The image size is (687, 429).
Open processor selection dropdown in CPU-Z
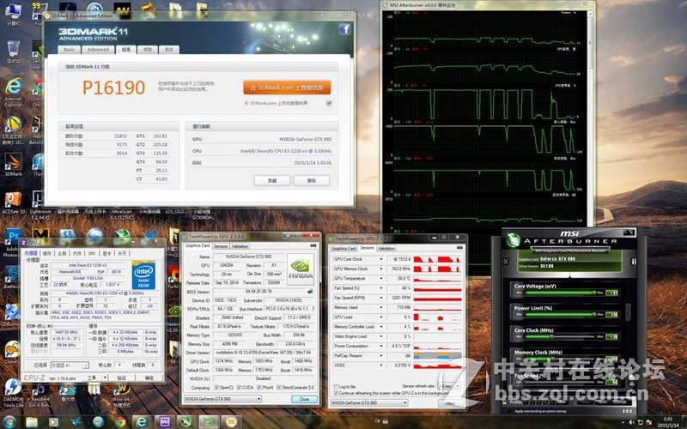[70, 365]
